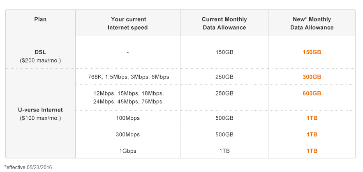
Task: Click the orange 300GB allowance value
Action: pos(312,77)
